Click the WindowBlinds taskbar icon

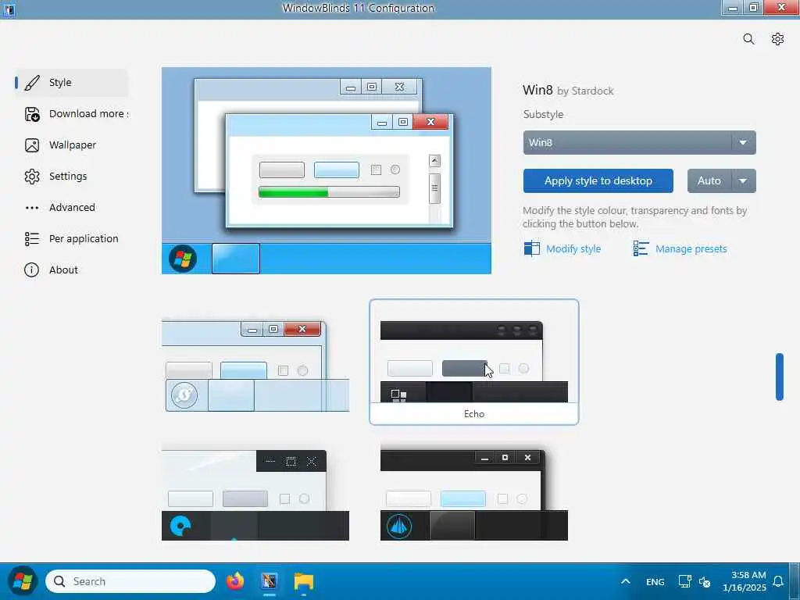coord(270,581)
